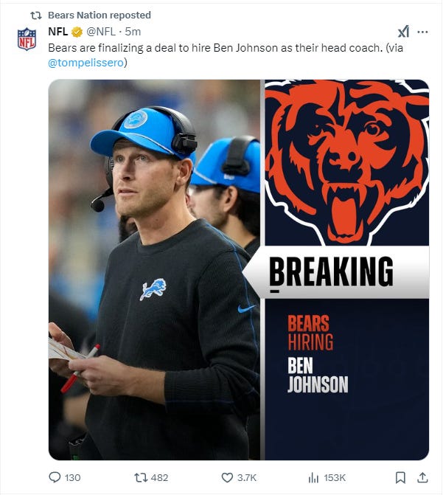Screen dimensions: 443x495
Task: Click the BREAKING banner in the graphic
Action: point(336,272)
